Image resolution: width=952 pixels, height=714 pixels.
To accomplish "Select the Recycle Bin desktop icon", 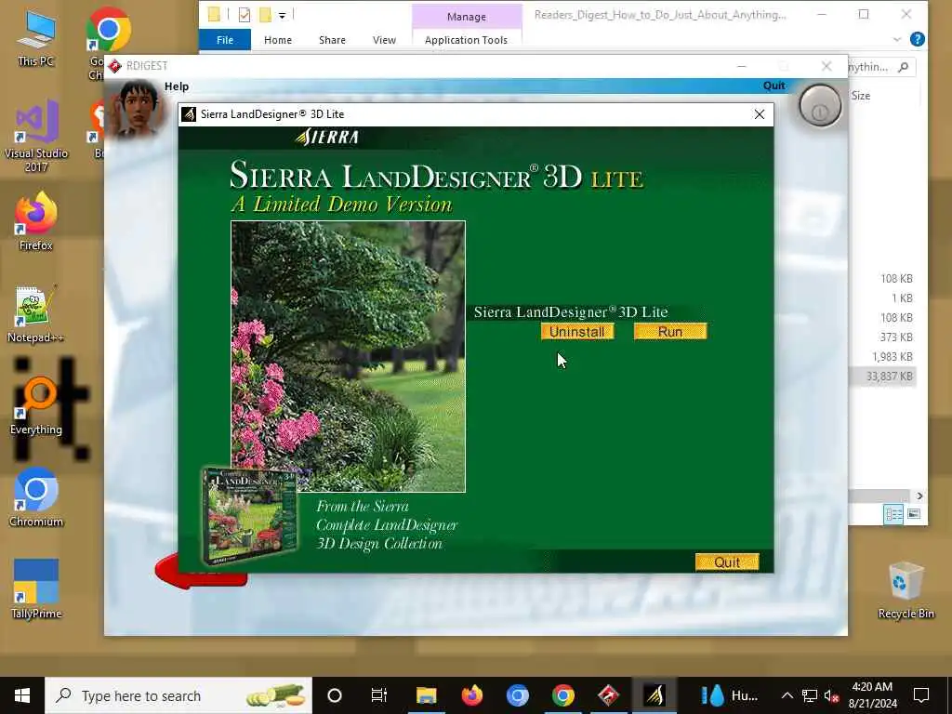I will tap(906, 589).
